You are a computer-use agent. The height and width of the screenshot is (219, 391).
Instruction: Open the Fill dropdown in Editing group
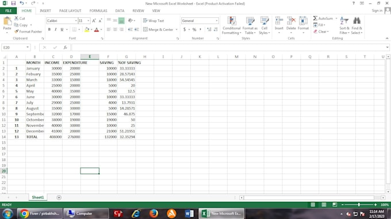coord(320,25)
